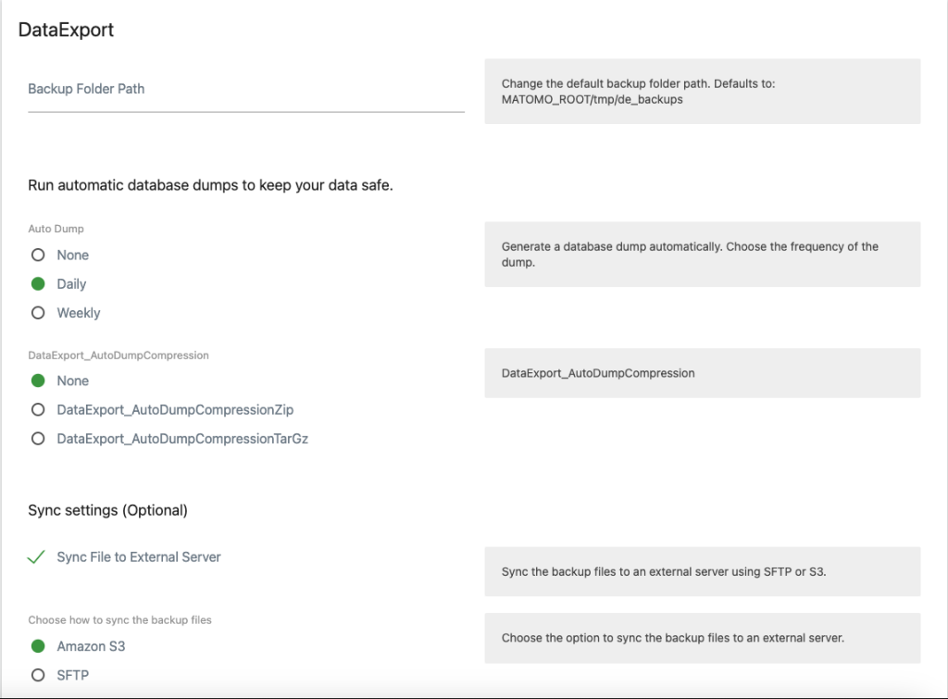Click the 'Choose how to sync the backup files' label

point(120,619)
